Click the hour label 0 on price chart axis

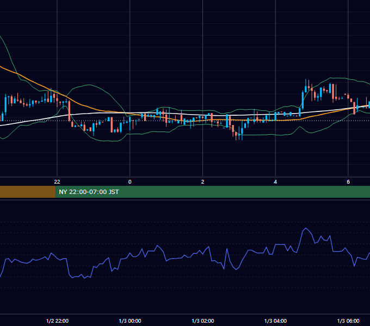click(130, 181)
